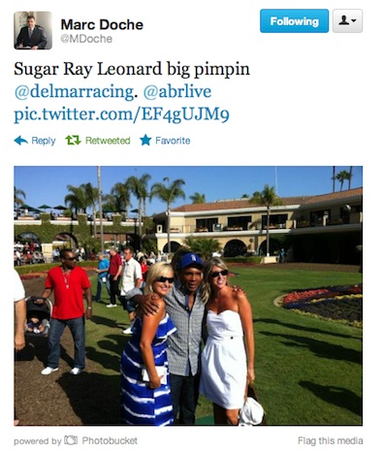Click Flag this media
Screen dimensions: 383x453
(x=331, y=440)
